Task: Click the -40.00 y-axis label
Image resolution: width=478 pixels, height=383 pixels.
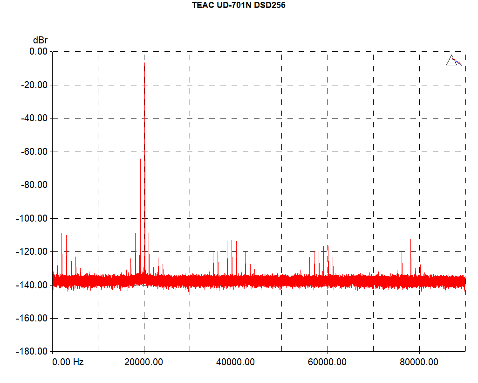Action: click(x=34, y=118)
